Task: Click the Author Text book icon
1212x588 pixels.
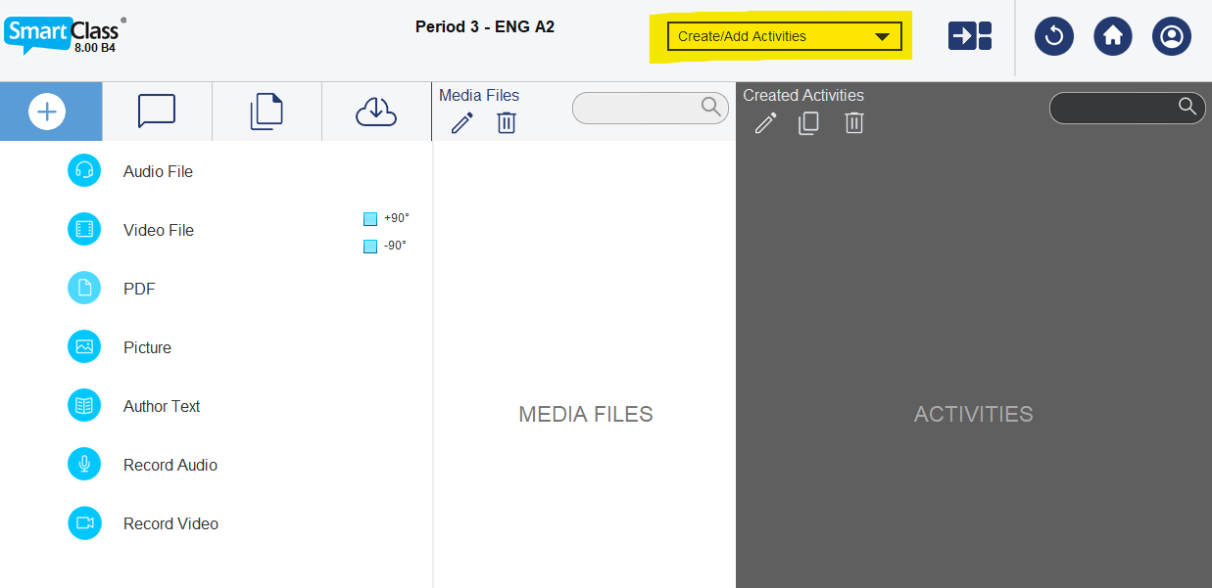Action: (x=84, y=405)
